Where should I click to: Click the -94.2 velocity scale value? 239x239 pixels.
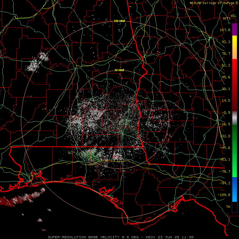(x=225, y=183)
